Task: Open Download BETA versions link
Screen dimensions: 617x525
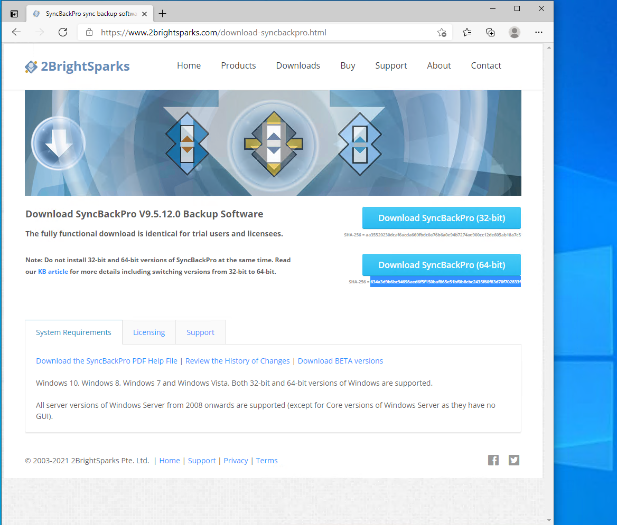Action: pos(340,361)
